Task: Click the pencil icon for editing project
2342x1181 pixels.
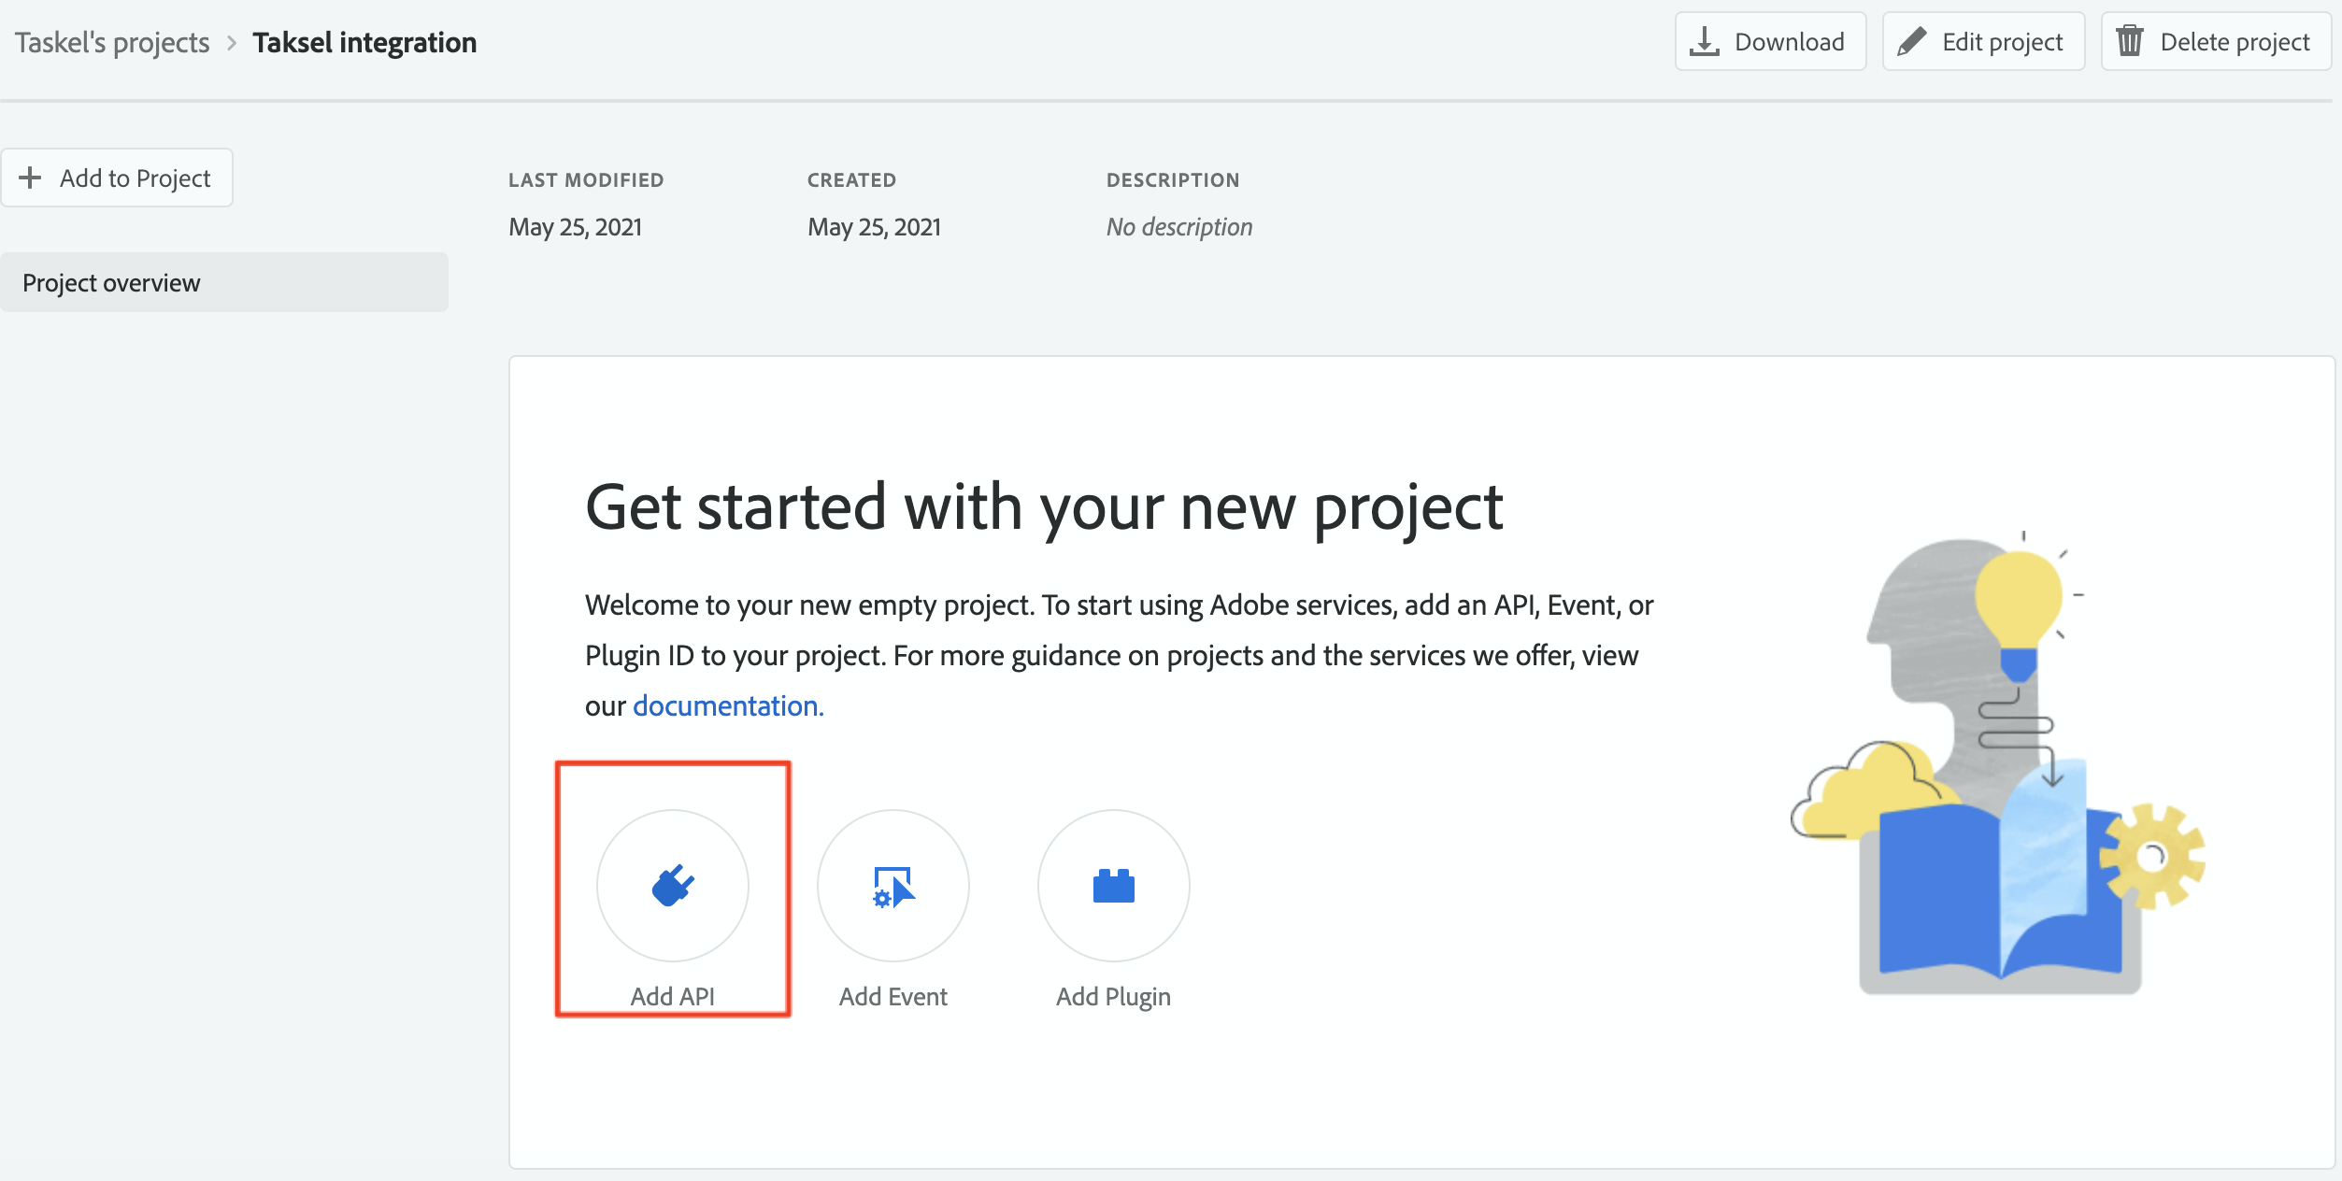Action: pos(1912,41)
